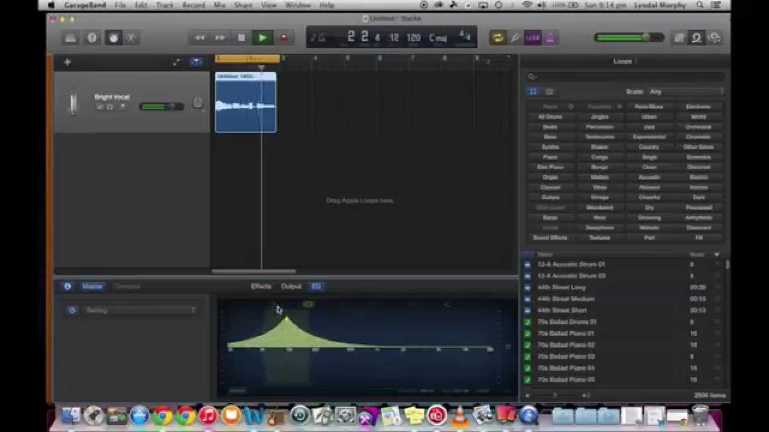The image size is (769, 432).
Task: Switch to the Output tab
Action: pos(291,287)
